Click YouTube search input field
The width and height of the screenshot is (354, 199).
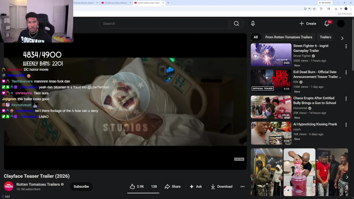point(164,23)
